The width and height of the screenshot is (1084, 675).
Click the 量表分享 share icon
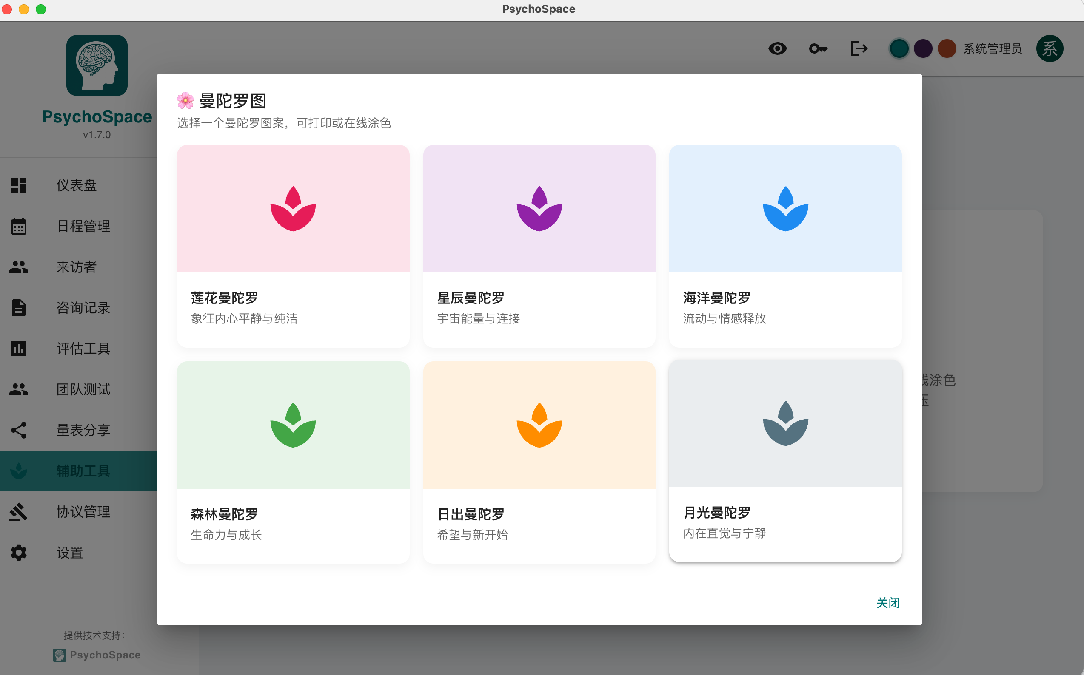click(18, 430)
